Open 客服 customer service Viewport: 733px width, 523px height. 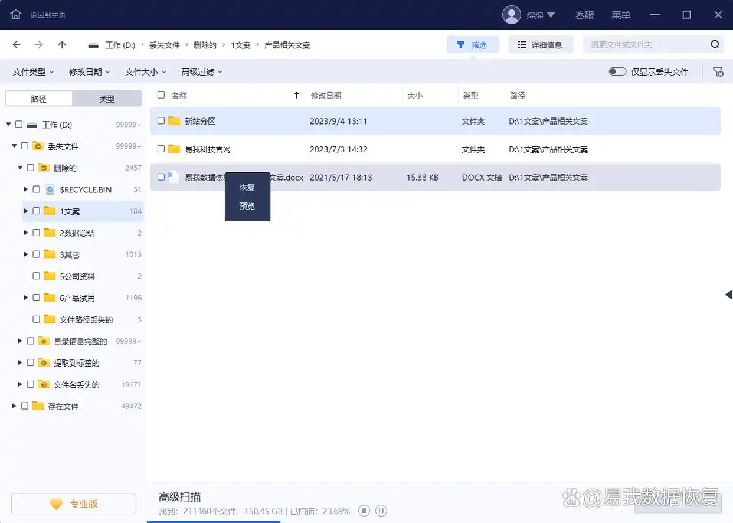(x=584, y=15)
